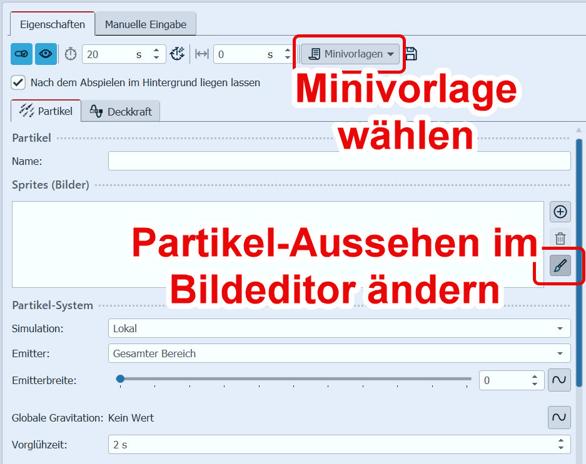Select the Partikel sub-tab
586x464 pixels.
coord(46,111)
